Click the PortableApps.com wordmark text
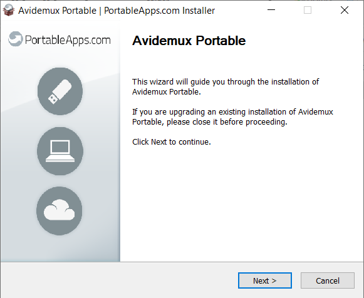The image size is (364, 298). click(68, 40)
